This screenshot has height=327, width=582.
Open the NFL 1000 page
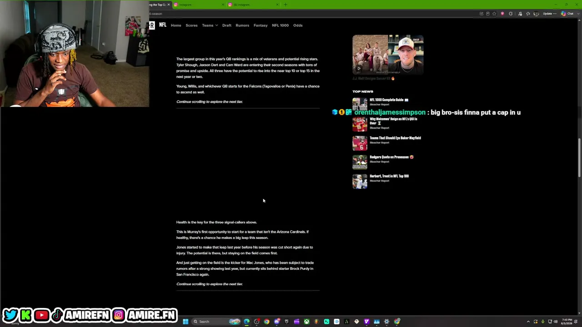point(280,25)
